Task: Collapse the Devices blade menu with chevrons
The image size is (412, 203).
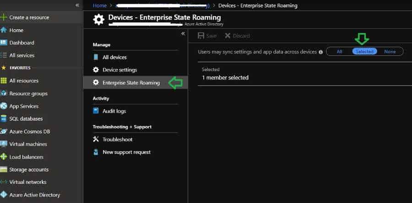Action: [183, 33]
